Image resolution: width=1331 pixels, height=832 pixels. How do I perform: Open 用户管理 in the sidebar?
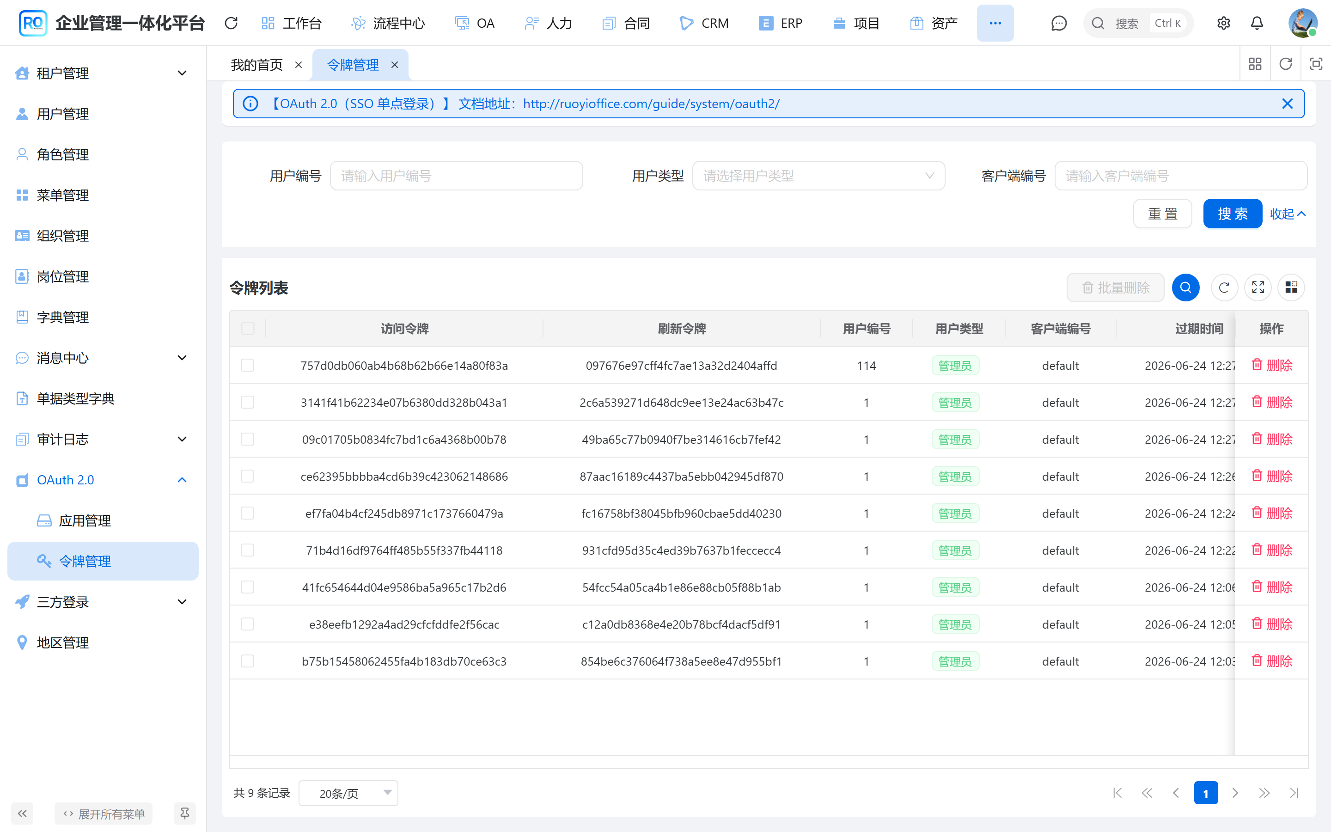point(103,113)
